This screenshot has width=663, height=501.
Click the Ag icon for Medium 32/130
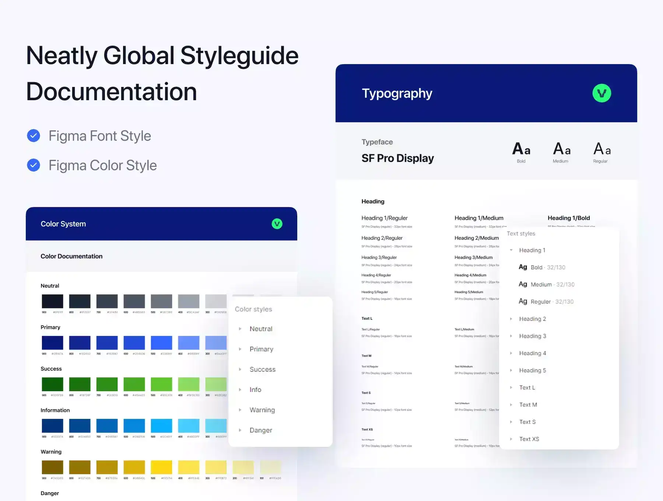[x=523, y=284]
